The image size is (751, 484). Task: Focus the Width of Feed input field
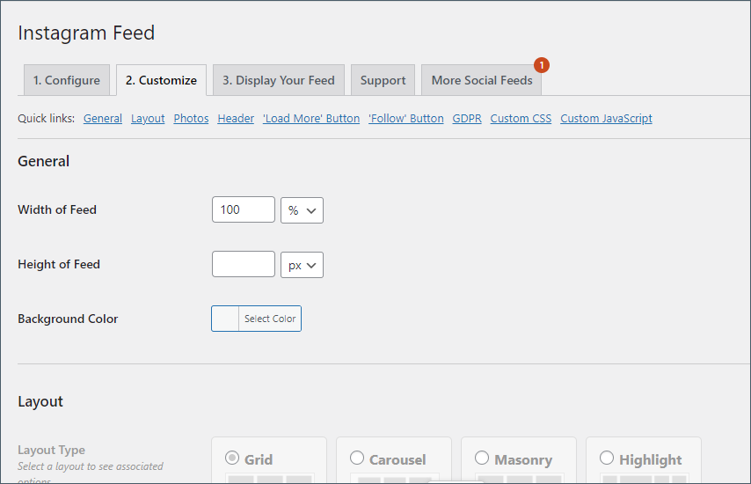click(x=244, y=209)
